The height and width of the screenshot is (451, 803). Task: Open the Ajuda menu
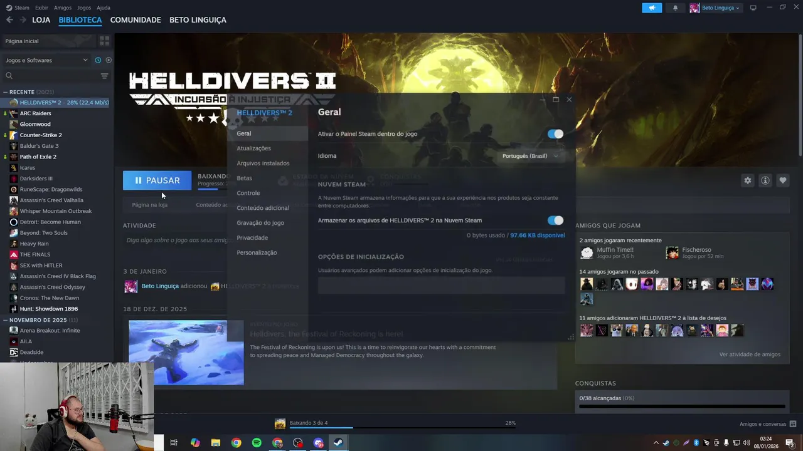[104, 8]
